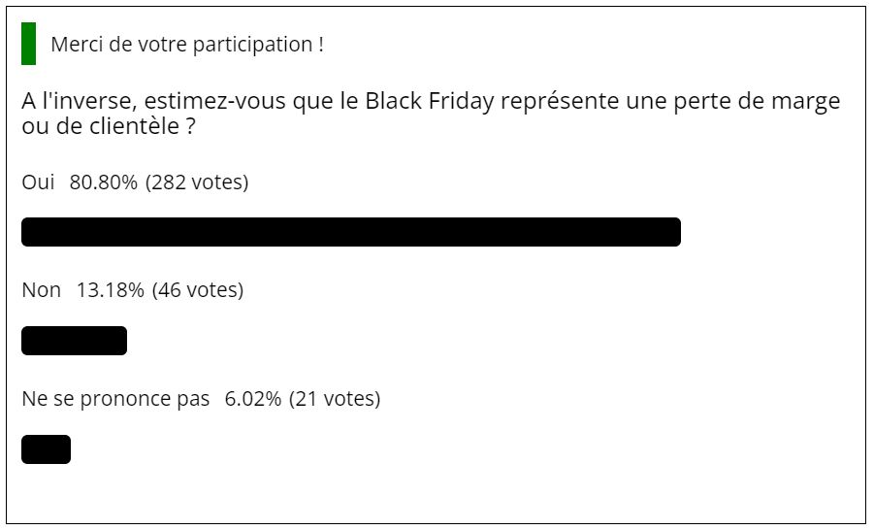Screen dimensions: 874x530
Task: Click the words 'Black Friday' in the question
Action: click(430, 101)
